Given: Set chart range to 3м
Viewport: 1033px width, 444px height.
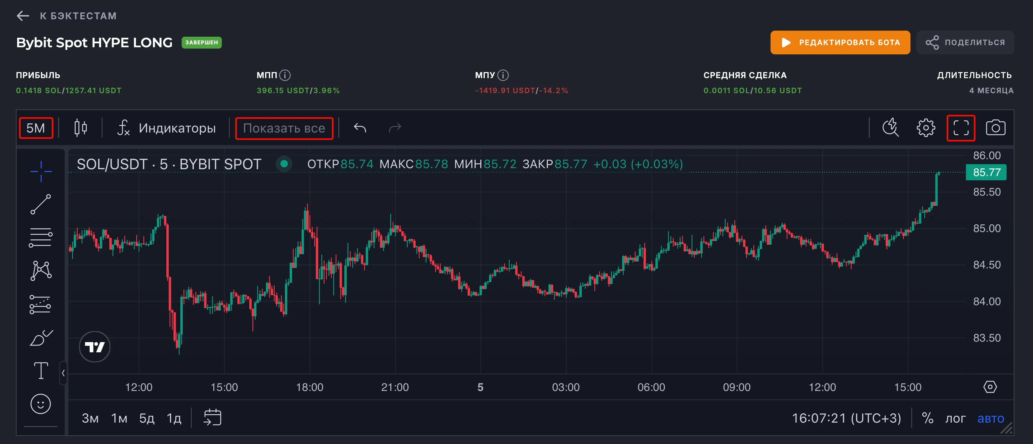Looking at the screenshot, I should (90, 418).
